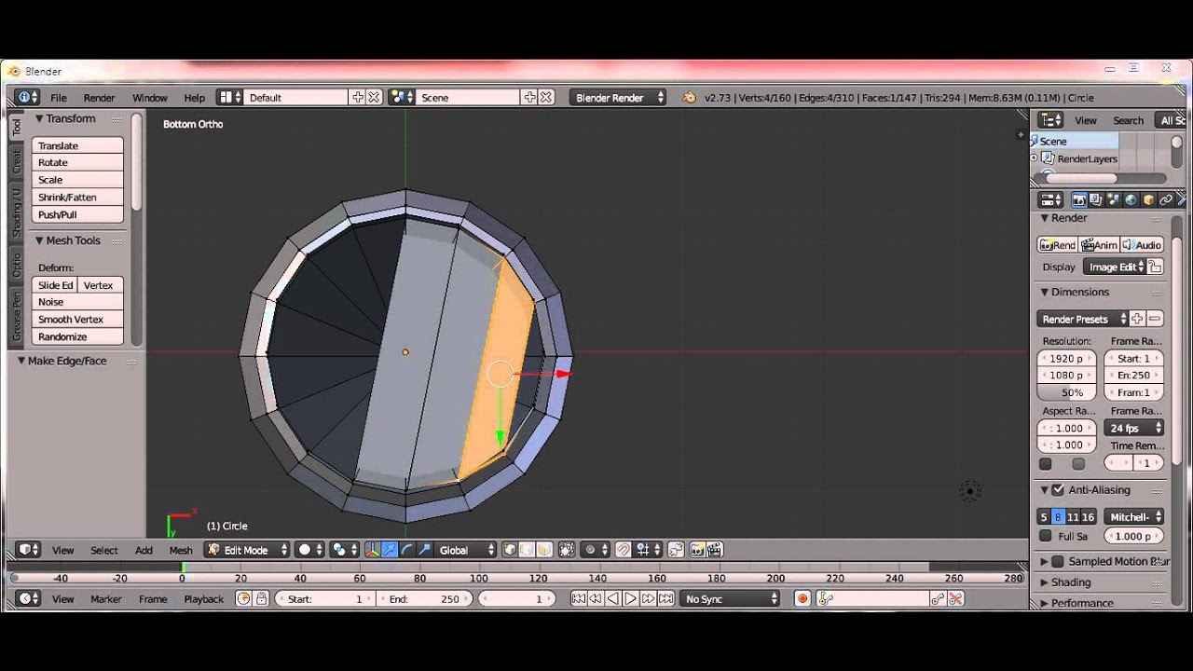Open World properties tab icon
Viewport: 1193px width, 671px height.
(1131, 199)
